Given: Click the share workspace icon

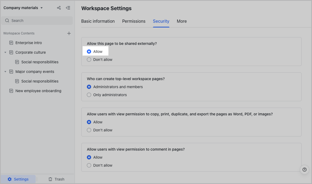Looking at the screenshot, I should (x=59, y=8).
